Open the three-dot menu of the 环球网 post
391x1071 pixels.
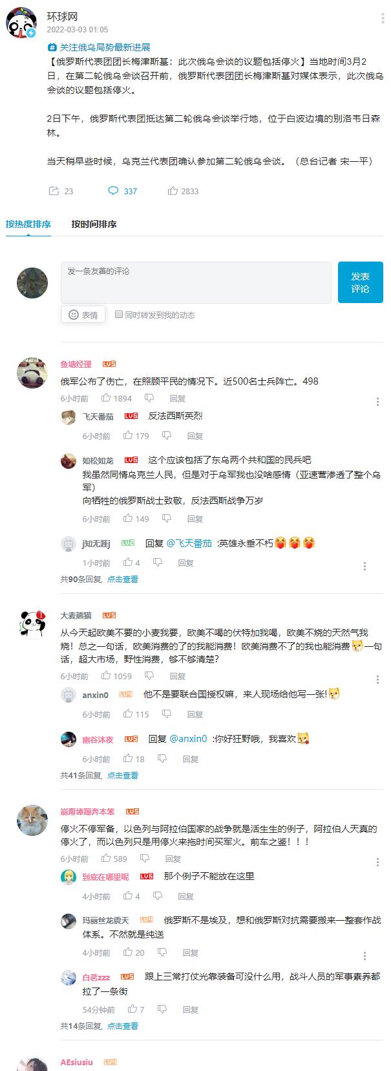[383, 19]
